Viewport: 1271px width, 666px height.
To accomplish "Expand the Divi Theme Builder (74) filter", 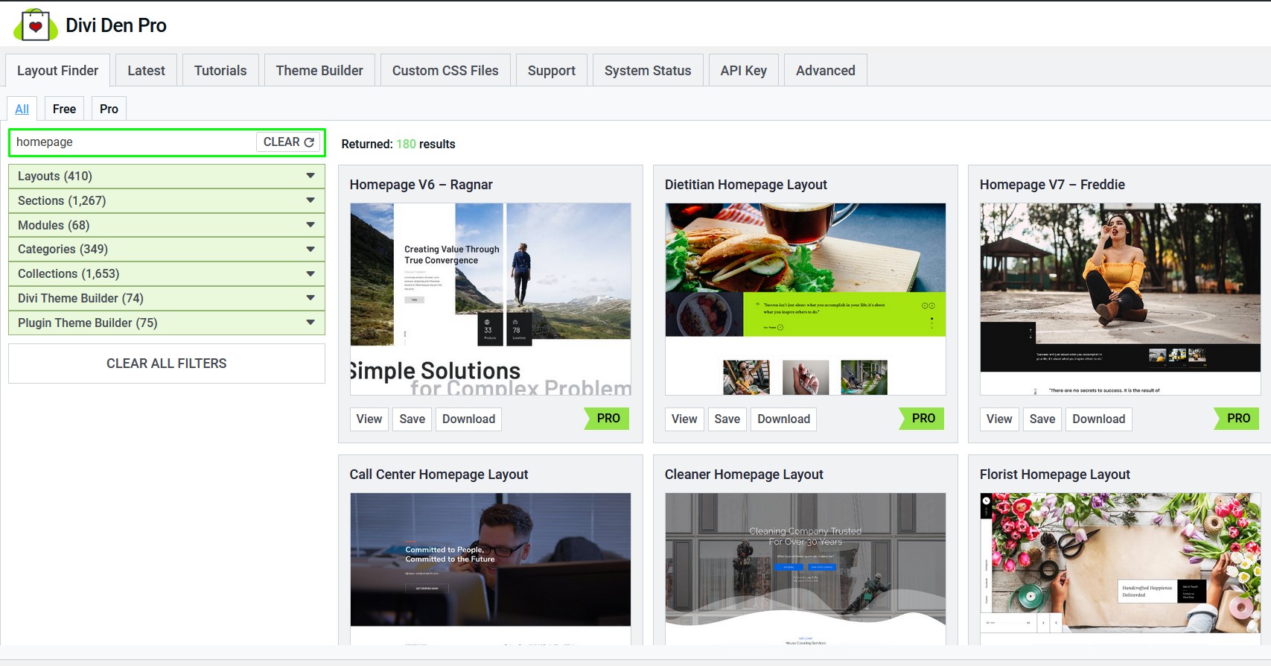I will [x=167, y=298].
